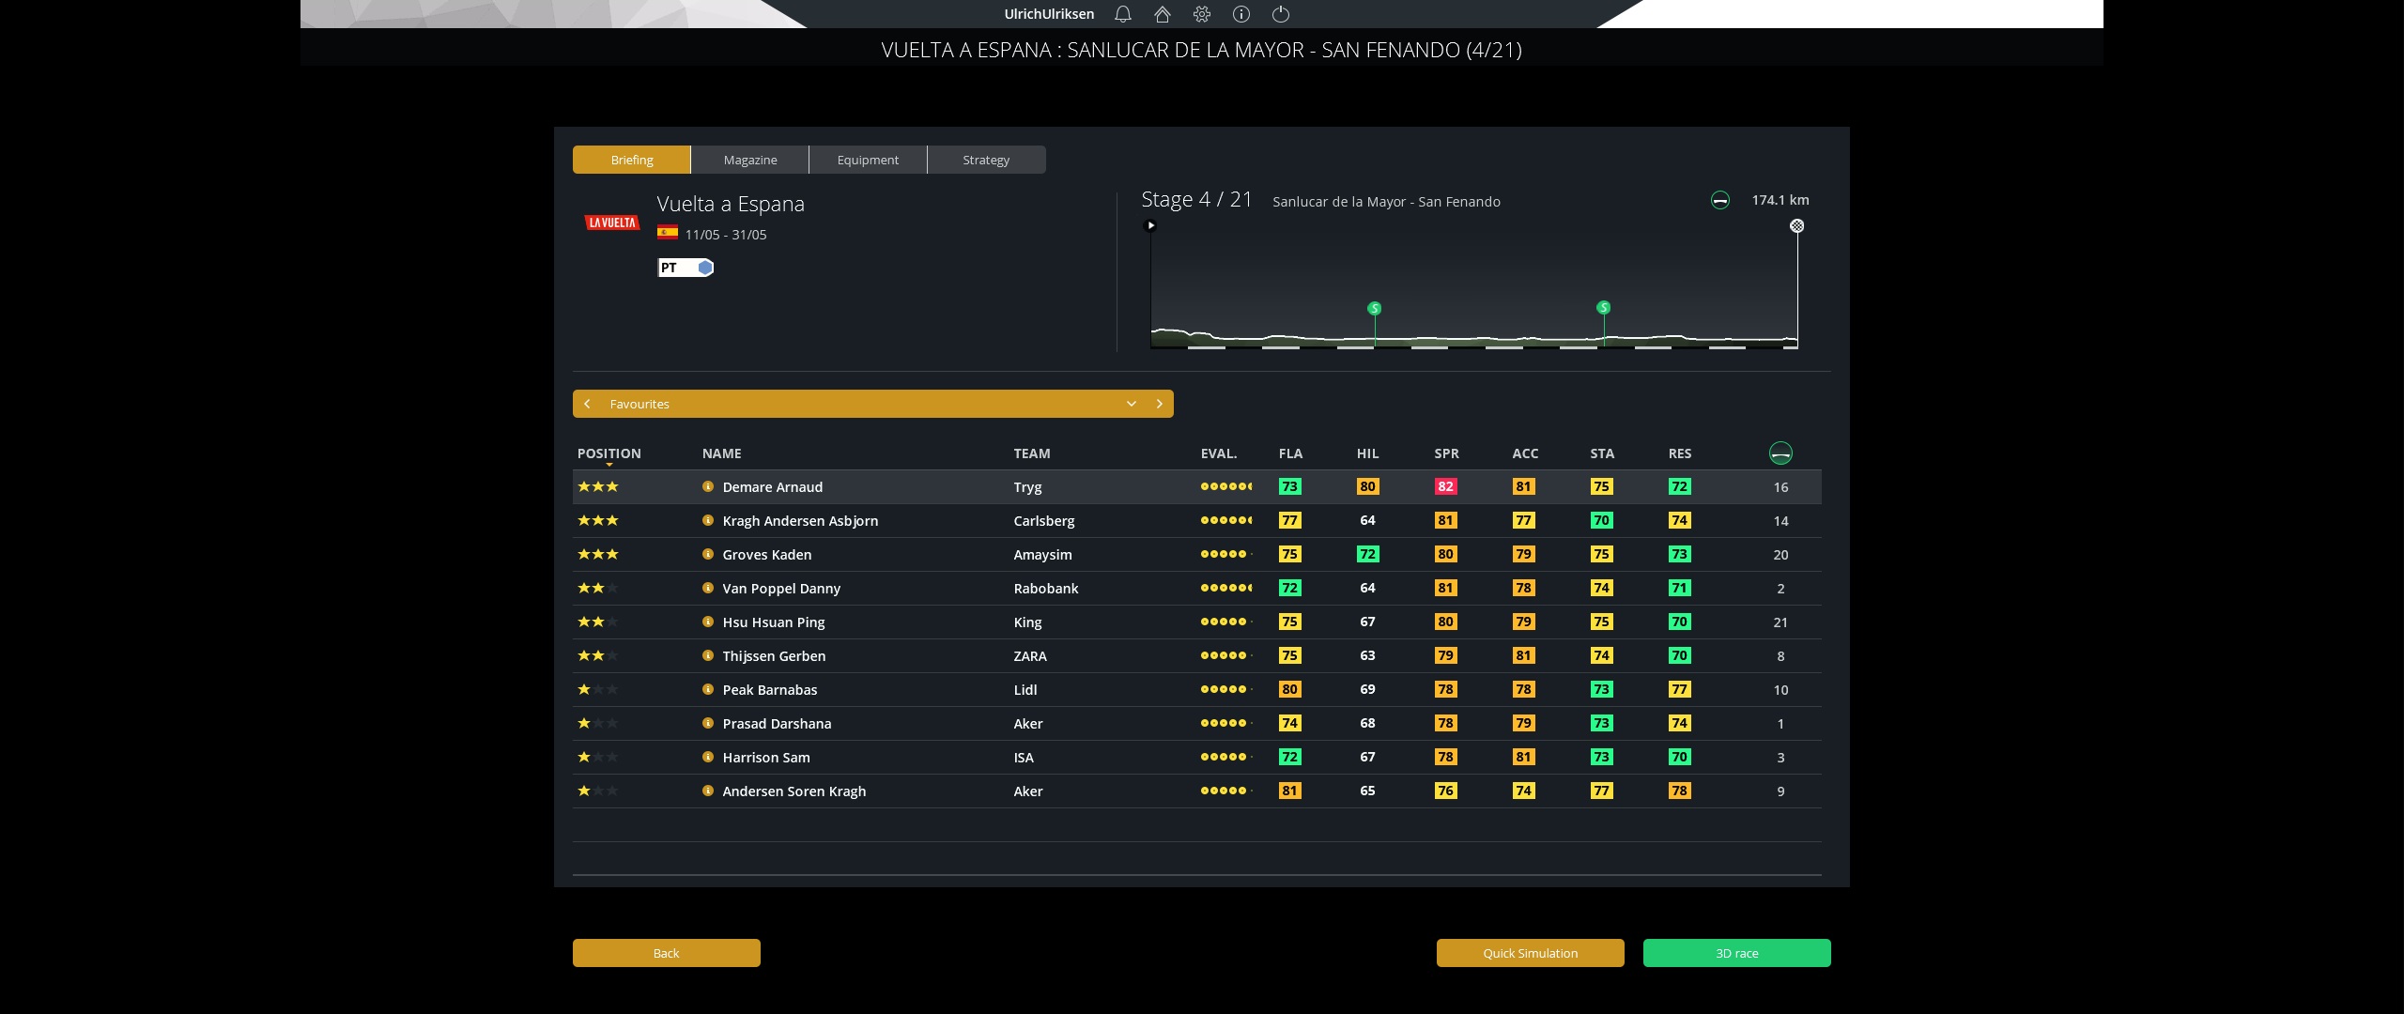Image resolution: width=2404 pixels, height=1014 pixels.
Task: Go to next list with right chevron
Action: [1160, 404]
